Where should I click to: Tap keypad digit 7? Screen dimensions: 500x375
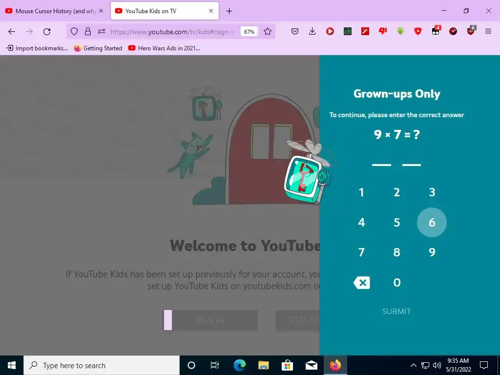[x=361, y=252]
